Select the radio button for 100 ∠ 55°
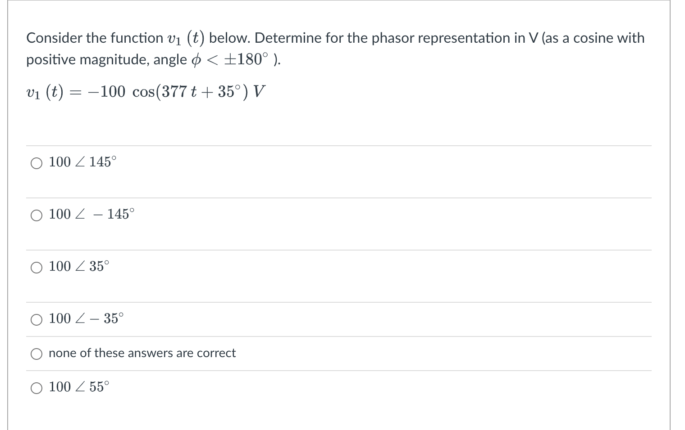The height and width of the screenshot is (430, 685). [37, 387]
